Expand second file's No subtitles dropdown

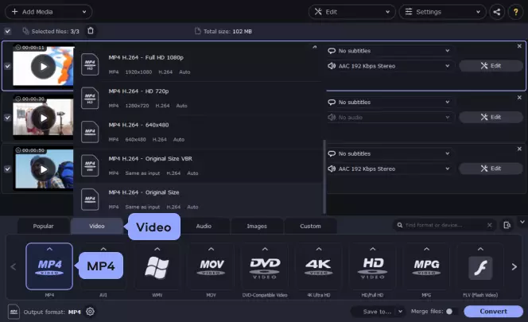tap(389, 102)
